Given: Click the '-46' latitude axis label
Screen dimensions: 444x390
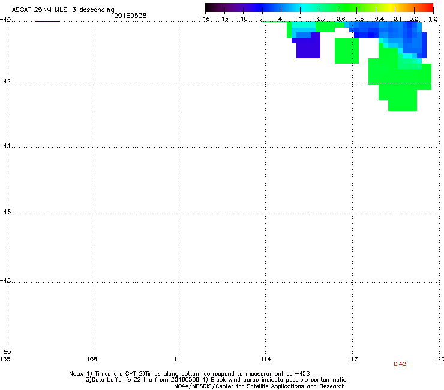Looking at the screenshot, I should pos(5,212).
